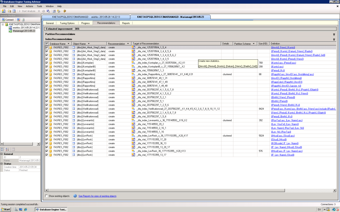
Task: Click left arrow of session tree scrollbar
Action: (2, 144)
